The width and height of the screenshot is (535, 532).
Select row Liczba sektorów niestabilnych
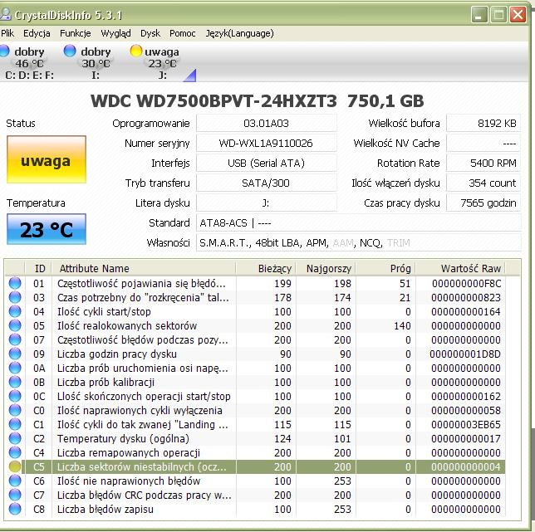coord(255,466)
